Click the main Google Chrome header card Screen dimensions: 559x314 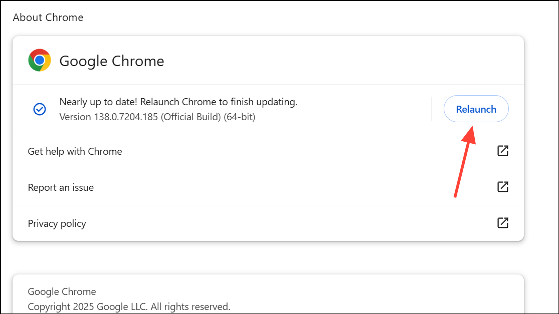[268, 60]
